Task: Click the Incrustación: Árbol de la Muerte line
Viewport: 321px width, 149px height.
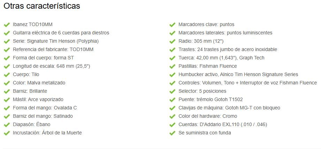Action: point(47,133)
